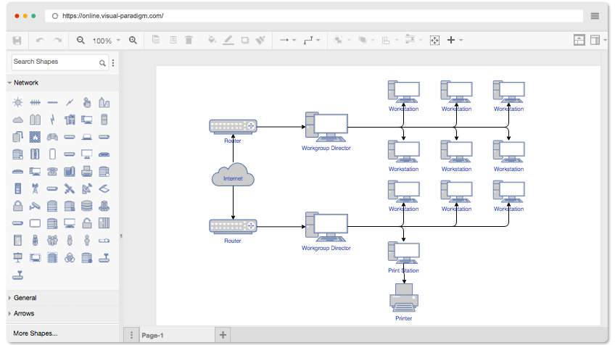Add a new page with plus button
The image size is (615, 345).
pyautogui.click(x=223, y=335)
